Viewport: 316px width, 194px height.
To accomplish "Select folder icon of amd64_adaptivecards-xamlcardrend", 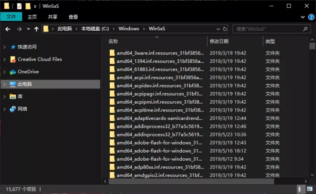I will click(112, 118).
